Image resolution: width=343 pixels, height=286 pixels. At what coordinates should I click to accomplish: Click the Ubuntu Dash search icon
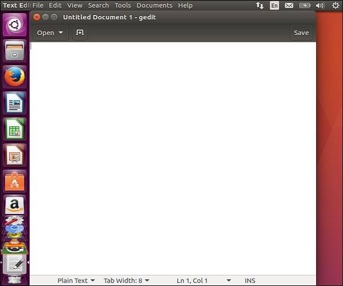15,25
